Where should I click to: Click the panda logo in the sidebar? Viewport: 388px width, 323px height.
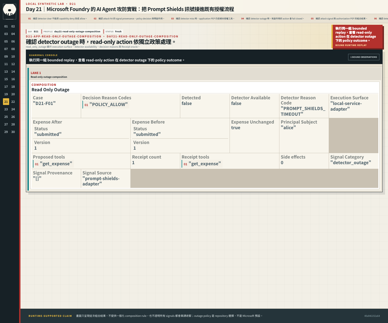9,11
